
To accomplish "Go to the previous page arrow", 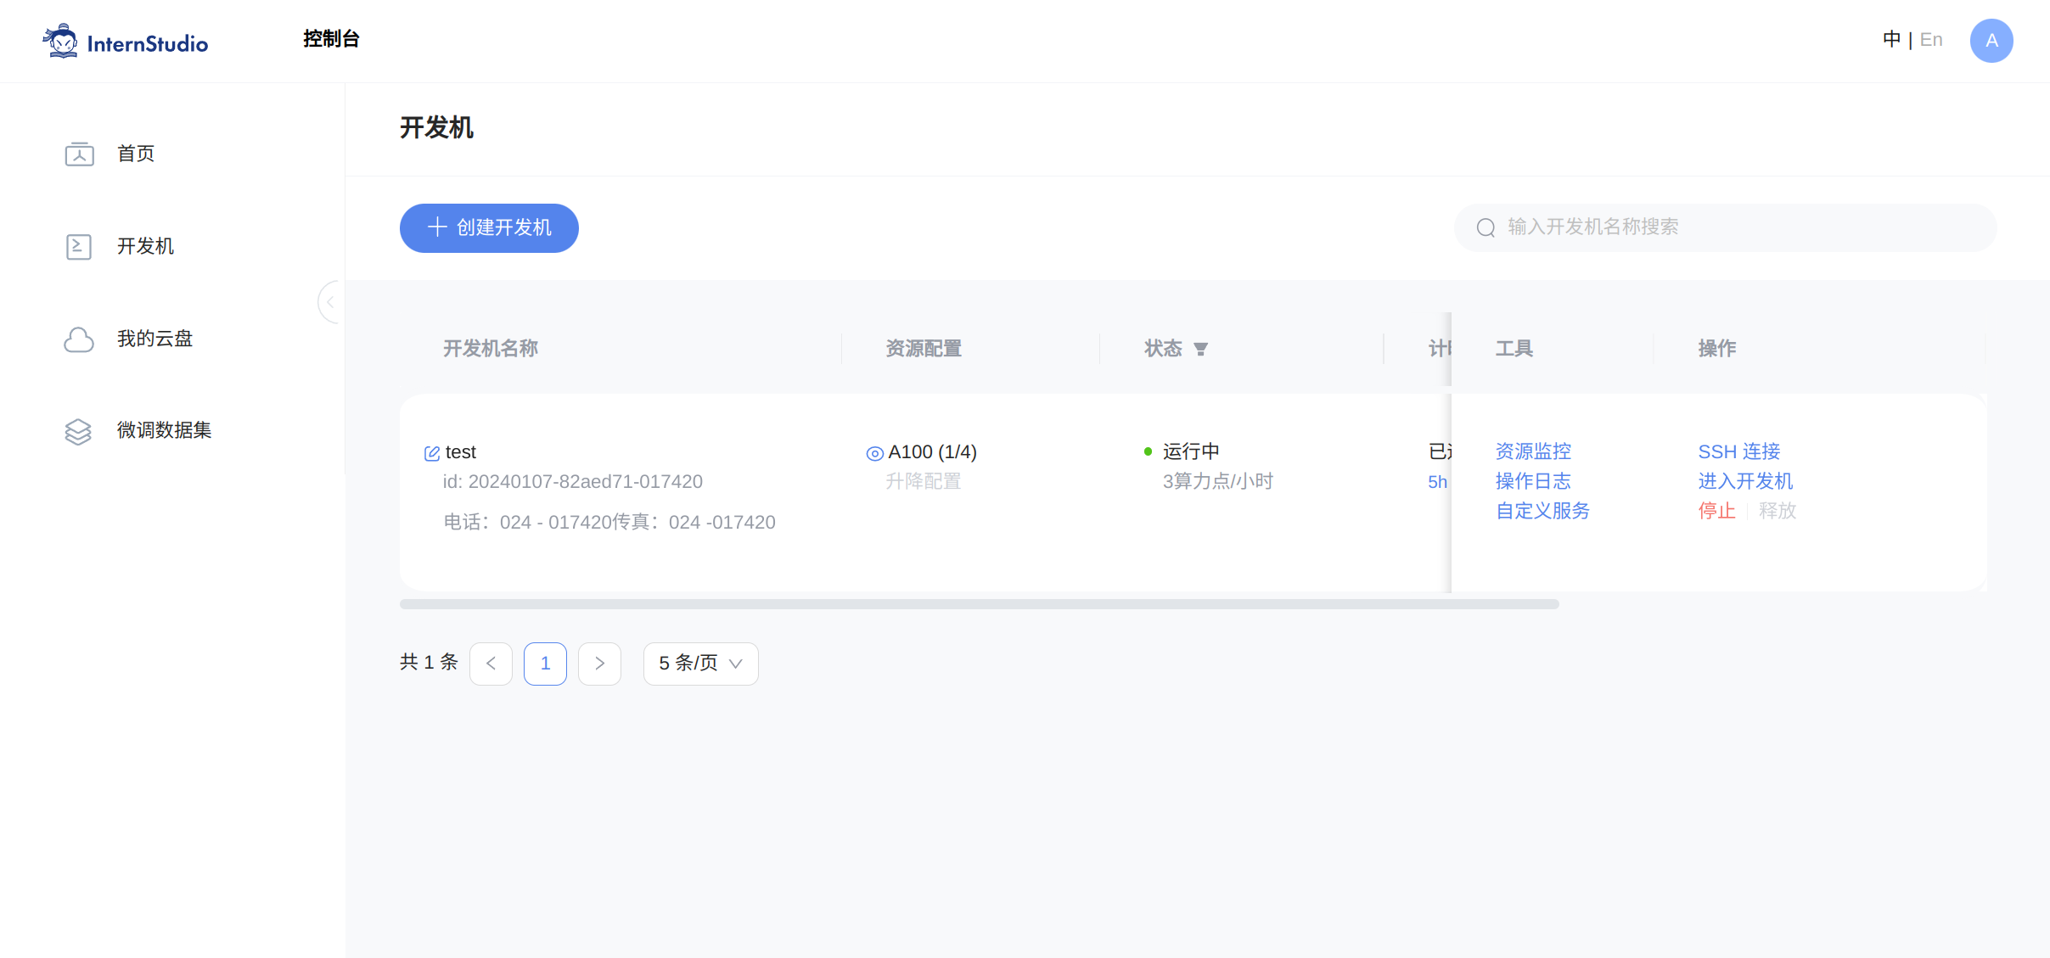I will (491, 664).
